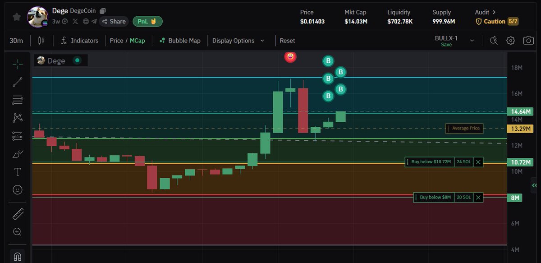Screen dimensions: 541x263
Task: Click the Supply value 999.96M
Action: [444, 21]
